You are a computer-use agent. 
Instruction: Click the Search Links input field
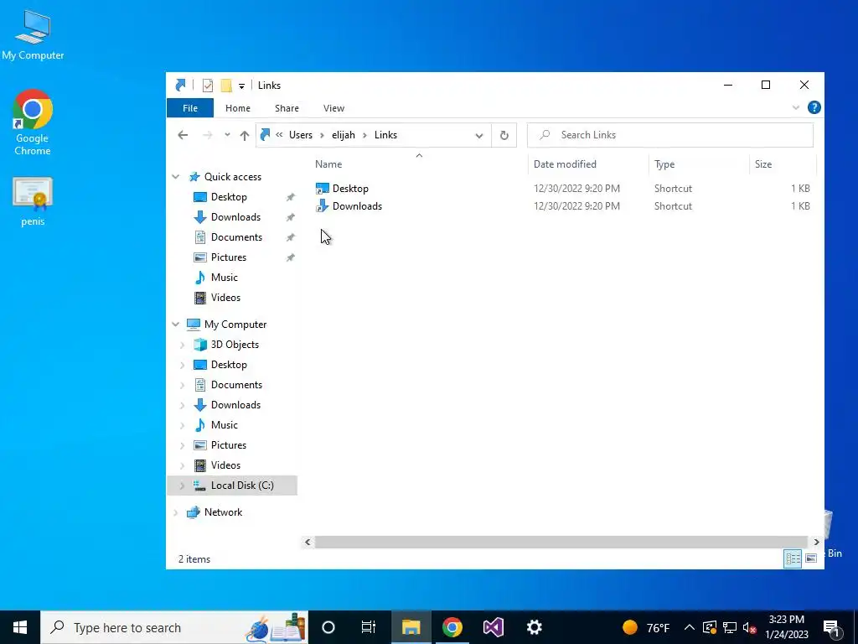point(670,135)
